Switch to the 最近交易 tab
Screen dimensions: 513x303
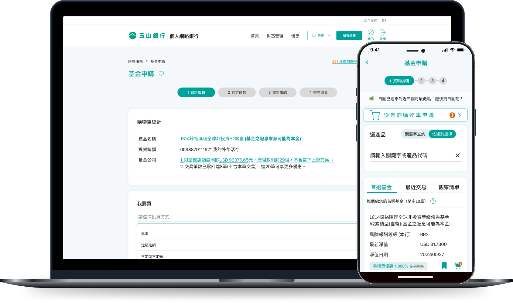[416, 188]
